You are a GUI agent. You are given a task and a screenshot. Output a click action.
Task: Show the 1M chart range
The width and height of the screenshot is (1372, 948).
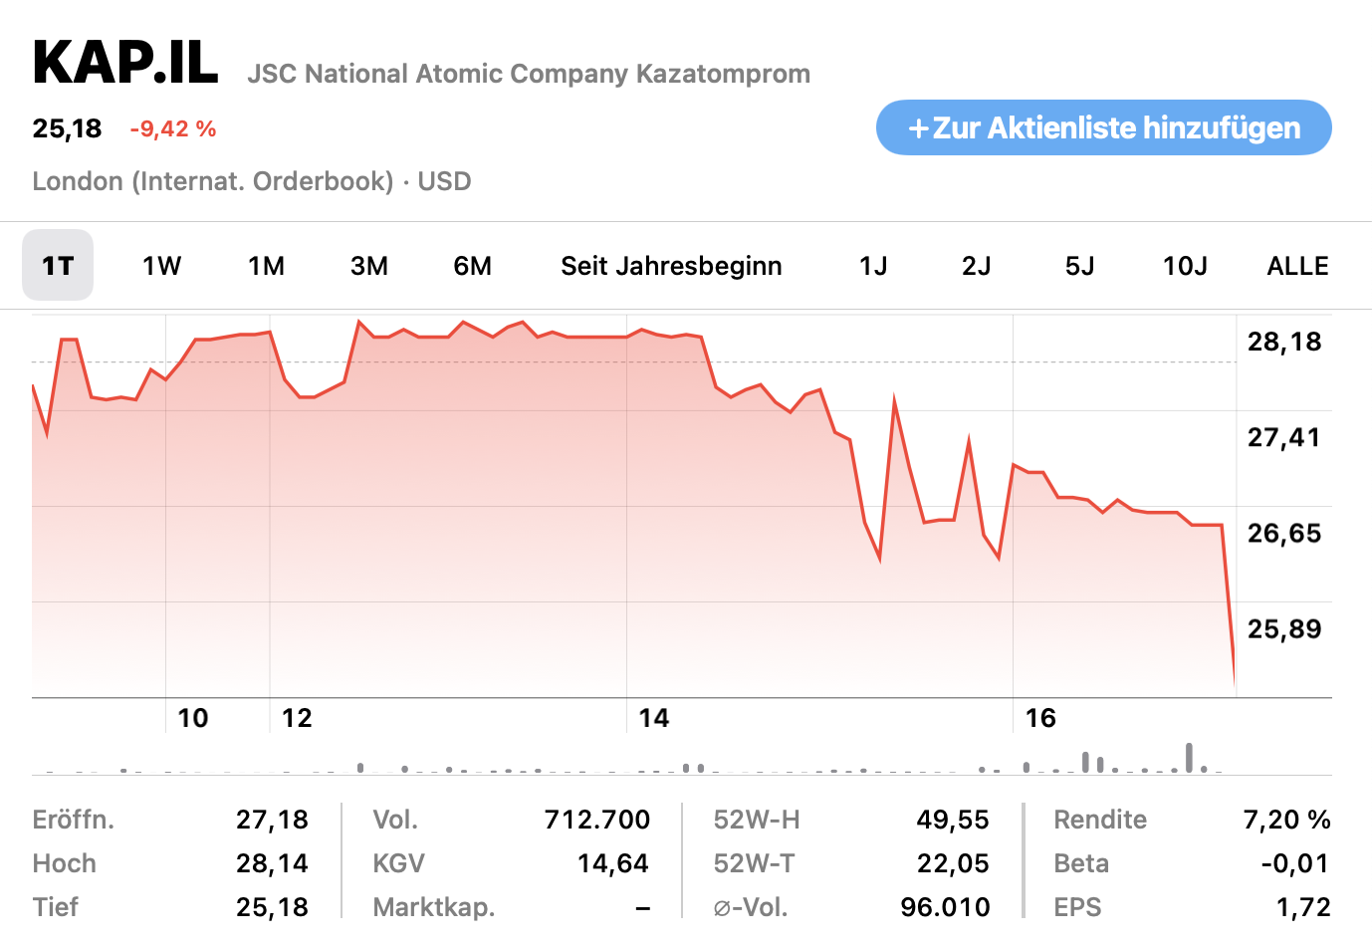(266, 266)
